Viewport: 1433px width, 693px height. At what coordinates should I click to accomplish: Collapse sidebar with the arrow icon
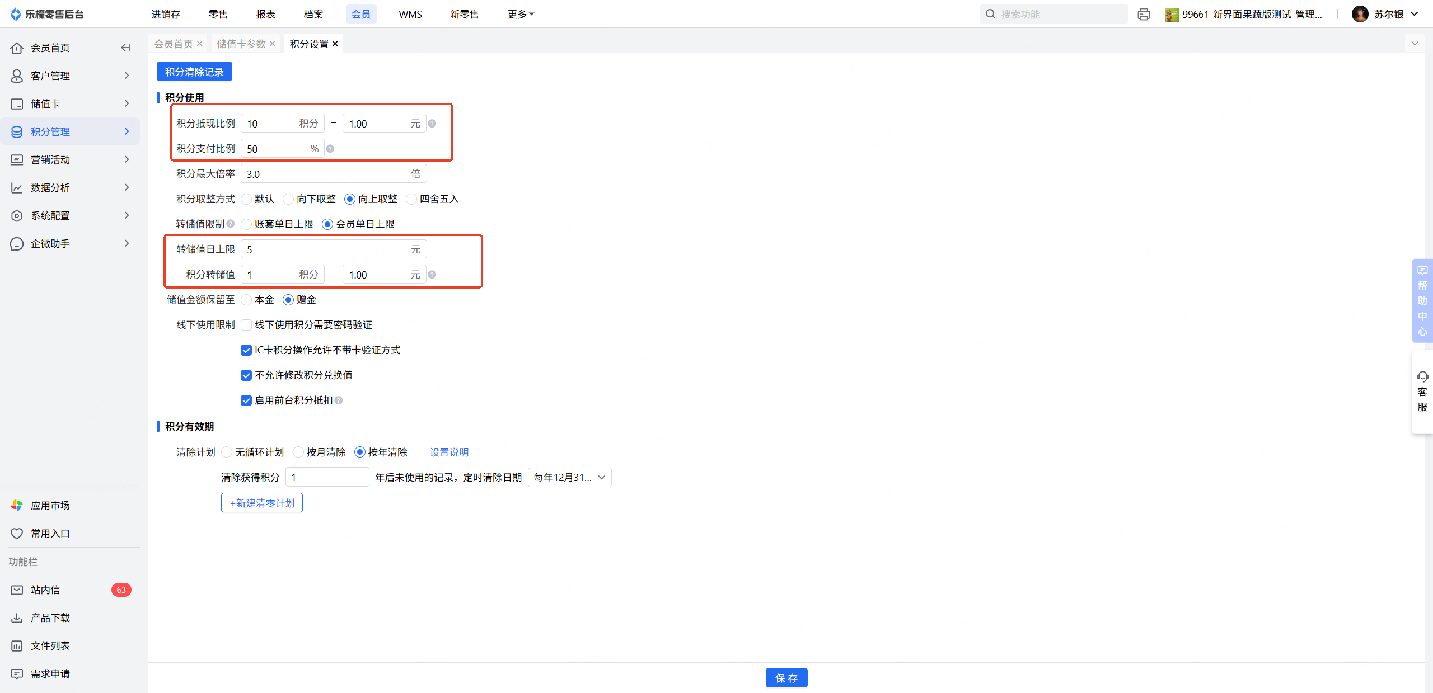[x=125, y=48]
